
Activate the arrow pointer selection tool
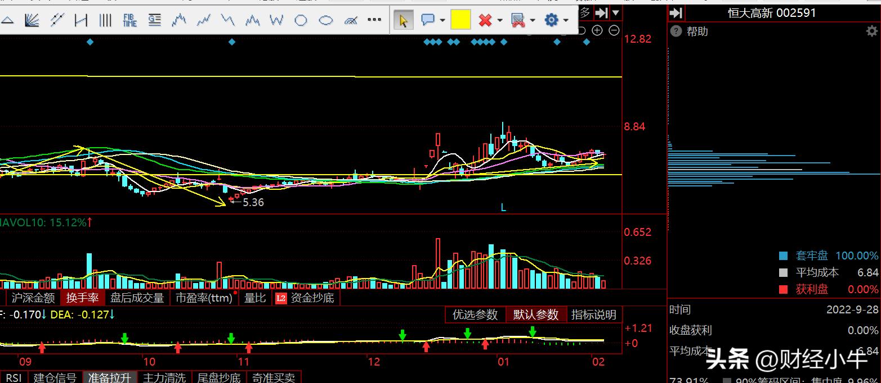click(x=403, y=21)
